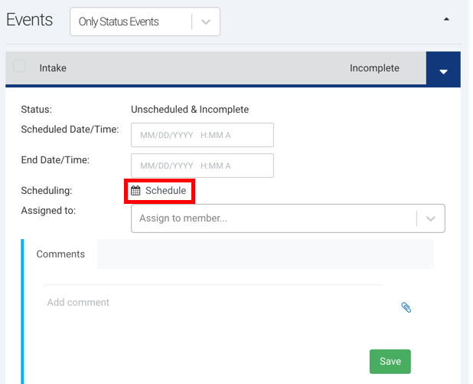Click the calendar icon beside Schedule

pos(135,191)
